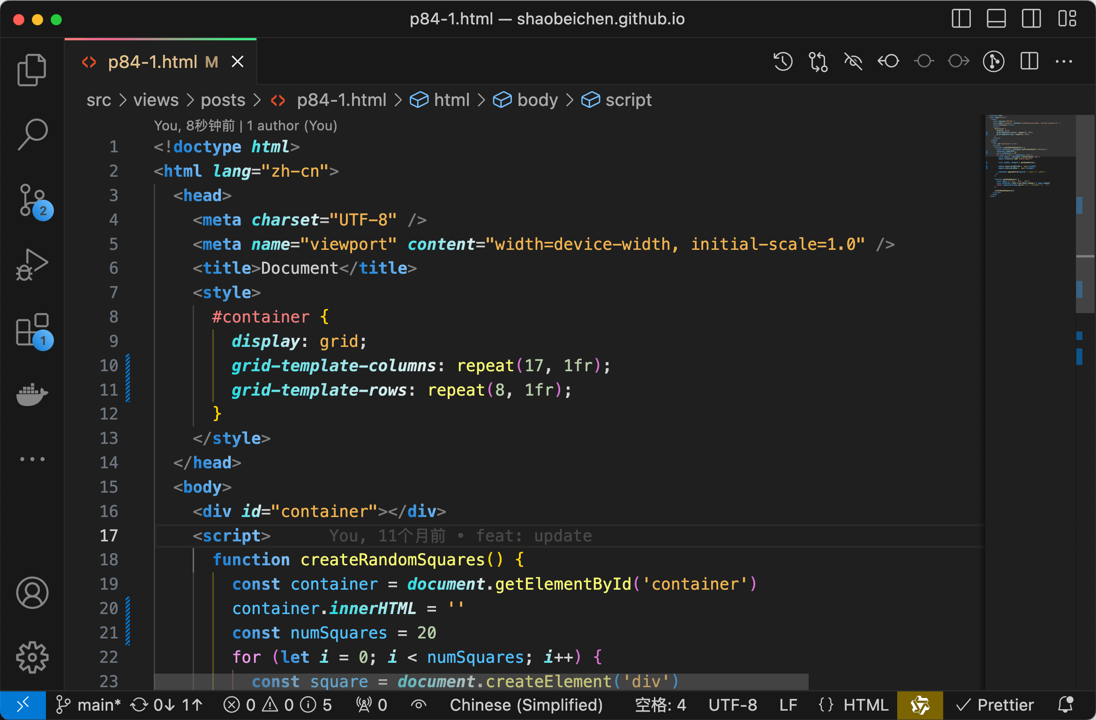Screen dimensions: 1096x720
Task: Change HTML language mode in status bar
Action: tap(865, 705)
